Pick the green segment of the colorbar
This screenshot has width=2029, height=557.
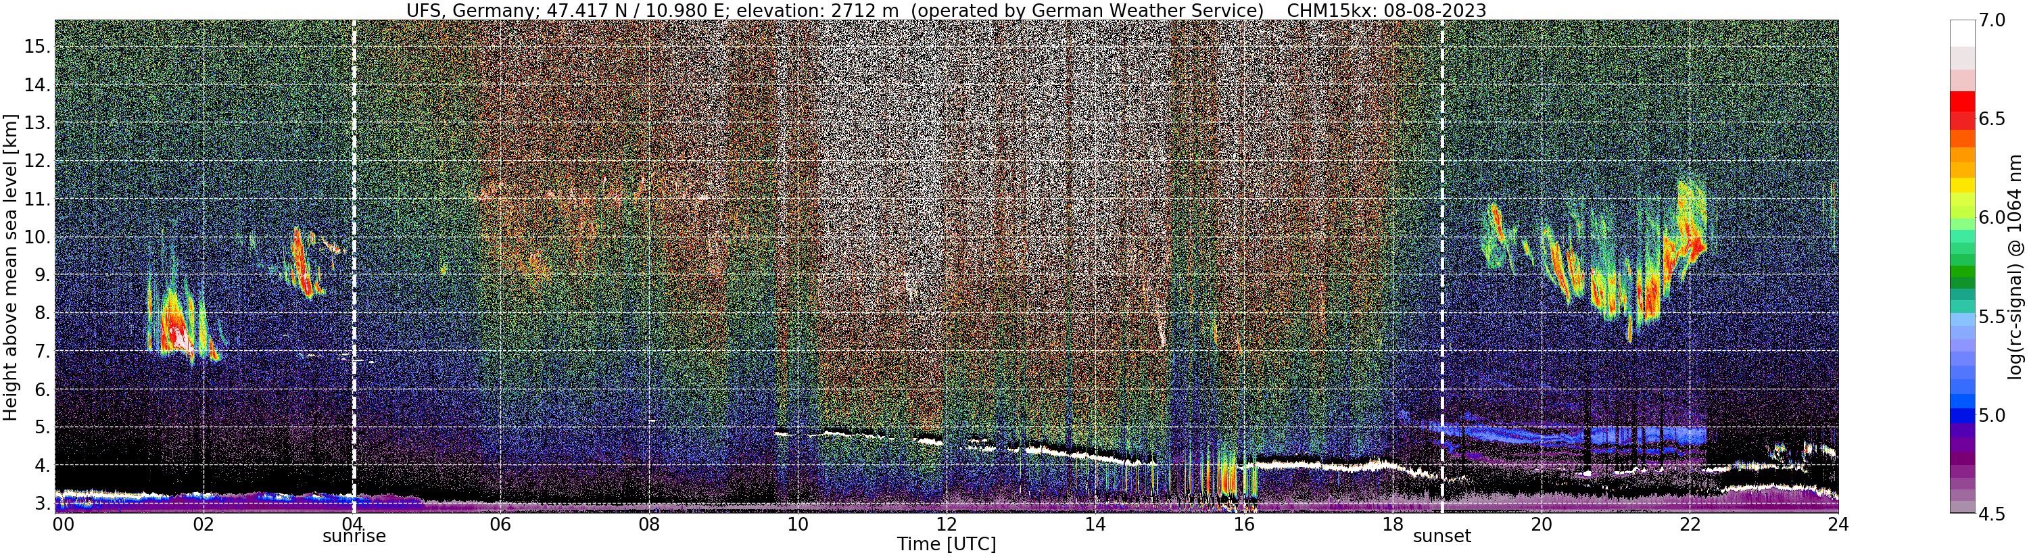pyautogui.click(x=1961, y=272)
